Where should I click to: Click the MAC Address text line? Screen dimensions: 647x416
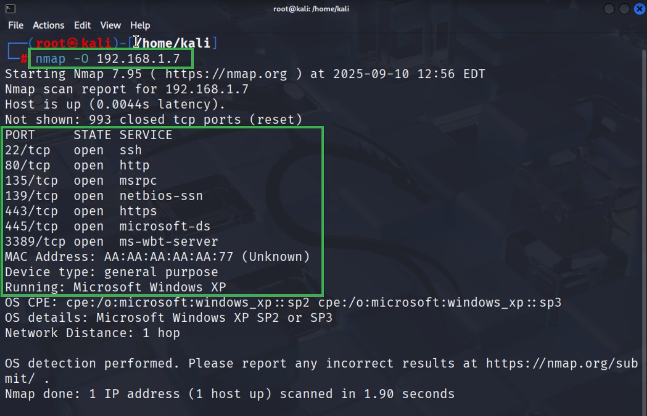click(157, 257)
